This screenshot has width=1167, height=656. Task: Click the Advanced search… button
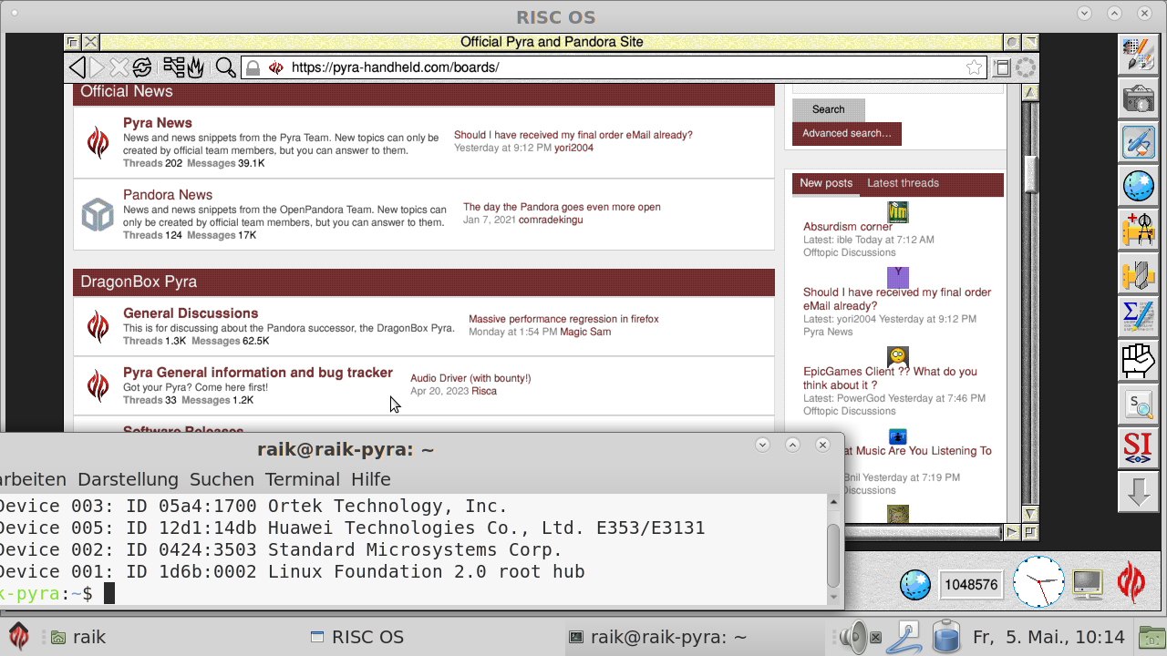coord(846,134)
